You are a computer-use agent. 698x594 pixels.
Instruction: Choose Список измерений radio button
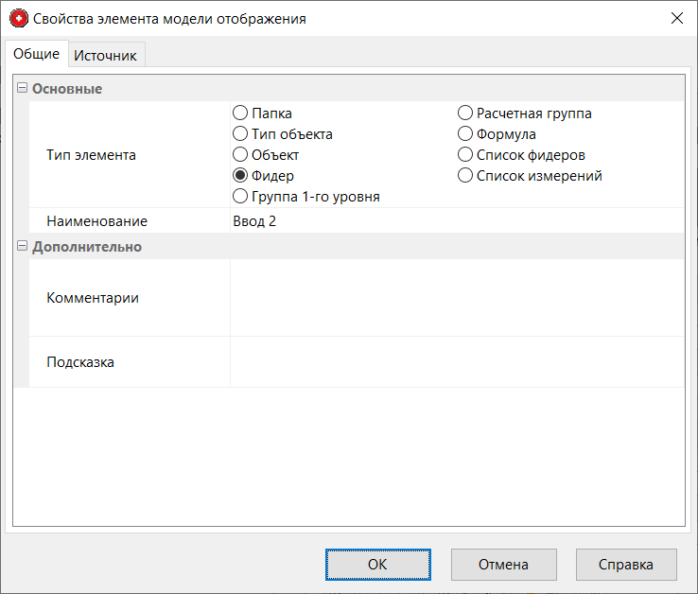tap(465, 176)
